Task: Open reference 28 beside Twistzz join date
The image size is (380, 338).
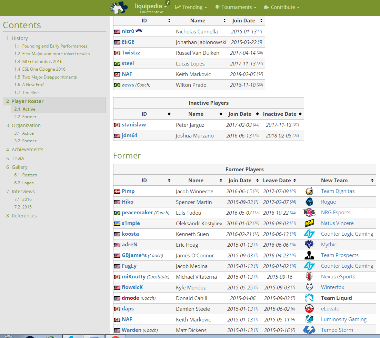Action: pyautogui.click(x=260, y=52)
